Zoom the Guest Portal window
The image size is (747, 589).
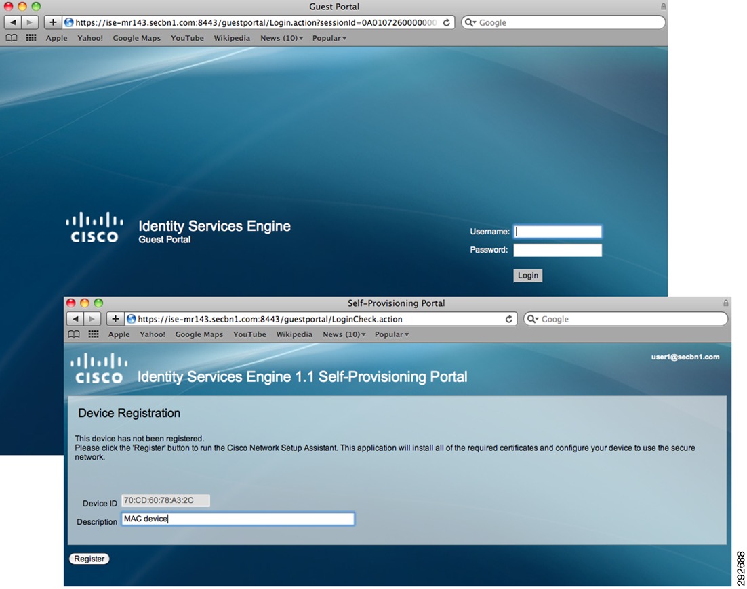(36, 7)
